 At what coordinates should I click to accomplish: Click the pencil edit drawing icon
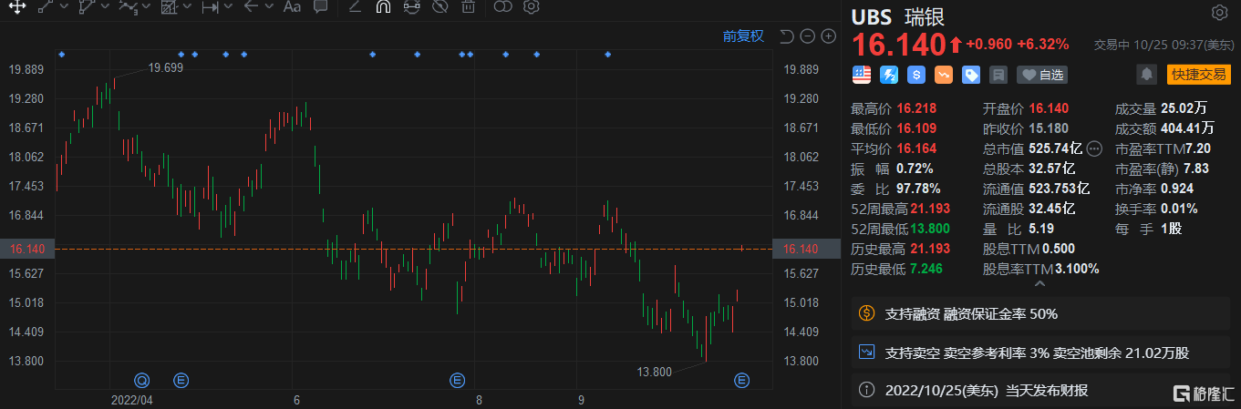click(355, 7)
